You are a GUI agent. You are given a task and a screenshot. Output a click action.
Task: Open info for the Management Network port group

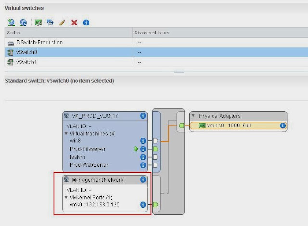(x=143, y=180)
